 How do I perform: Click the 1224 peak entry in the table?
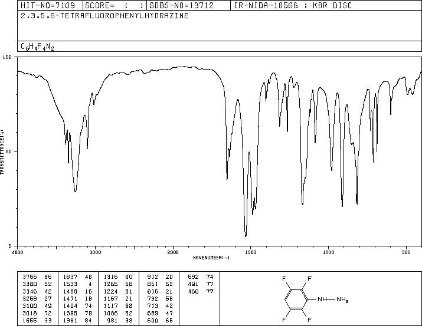coord(118,291)
